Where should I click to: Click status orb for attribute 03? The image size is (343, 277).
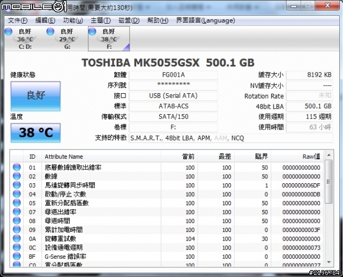pos(17,185)
